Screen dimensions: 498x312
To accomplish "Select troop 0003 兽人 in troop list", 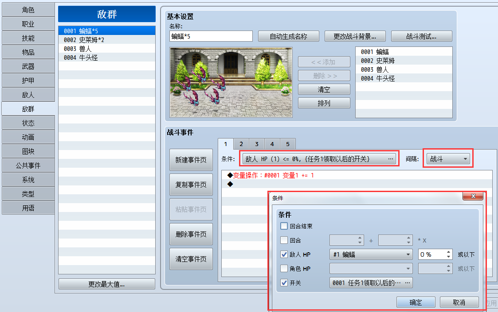I will pos(107,49).
